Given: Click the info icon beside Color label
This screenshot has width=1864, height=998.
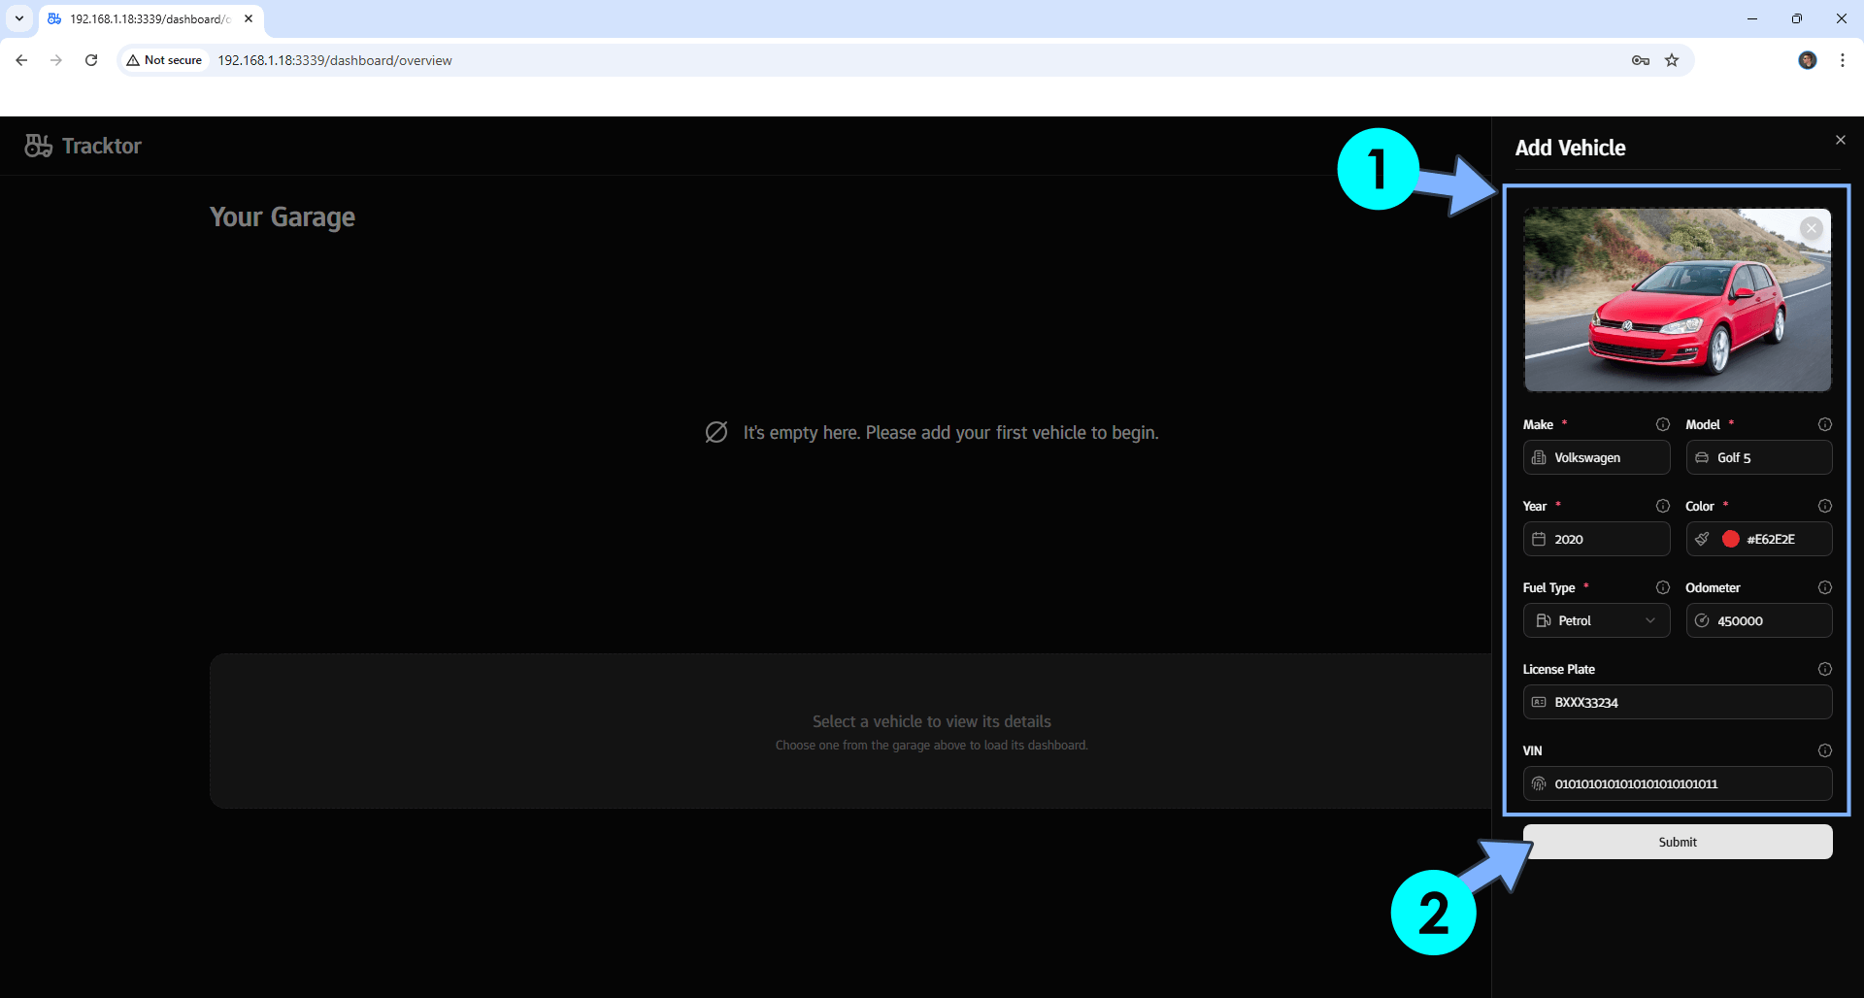Looking at the screenshot, I should (x=1824, y=506).
